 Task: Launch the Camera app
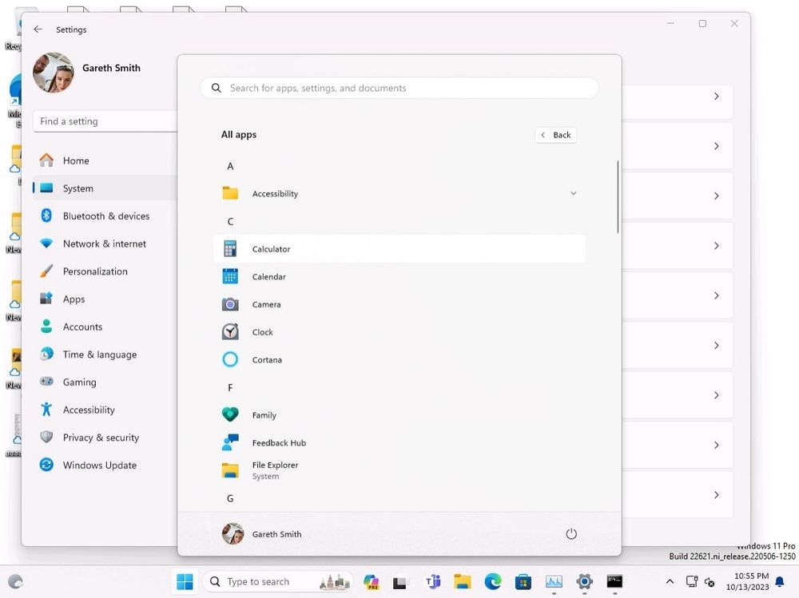(399, 305)
